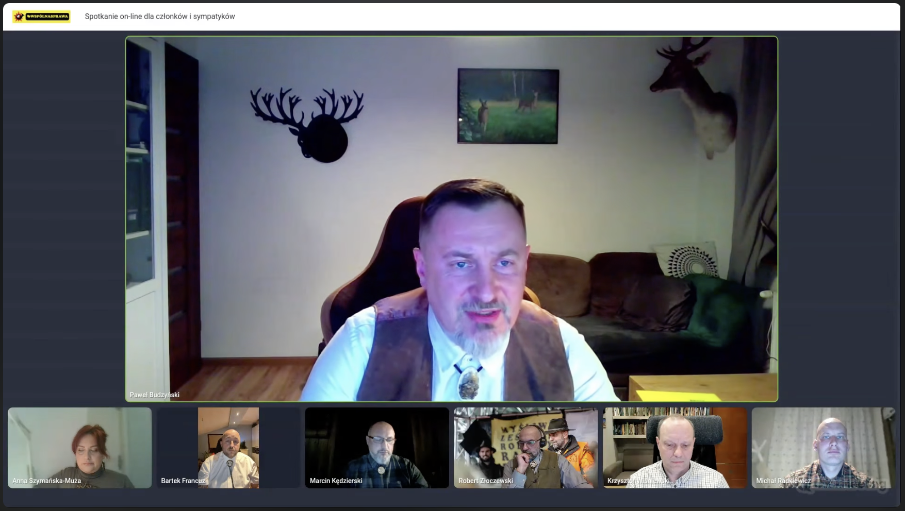Switch to Krzysztof Wiśniewski's video tile
The width and height of the screenshot is (905, 511).
[674, 443]
